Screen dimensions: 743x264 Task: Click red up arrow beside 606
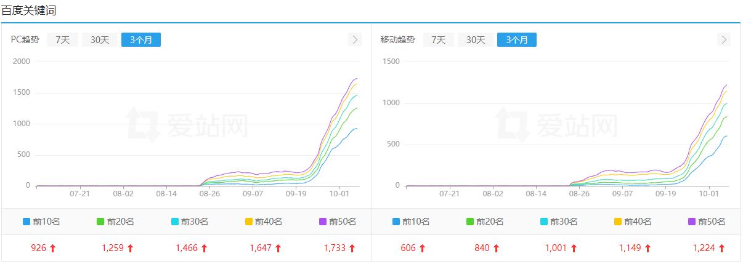(422, 249)
